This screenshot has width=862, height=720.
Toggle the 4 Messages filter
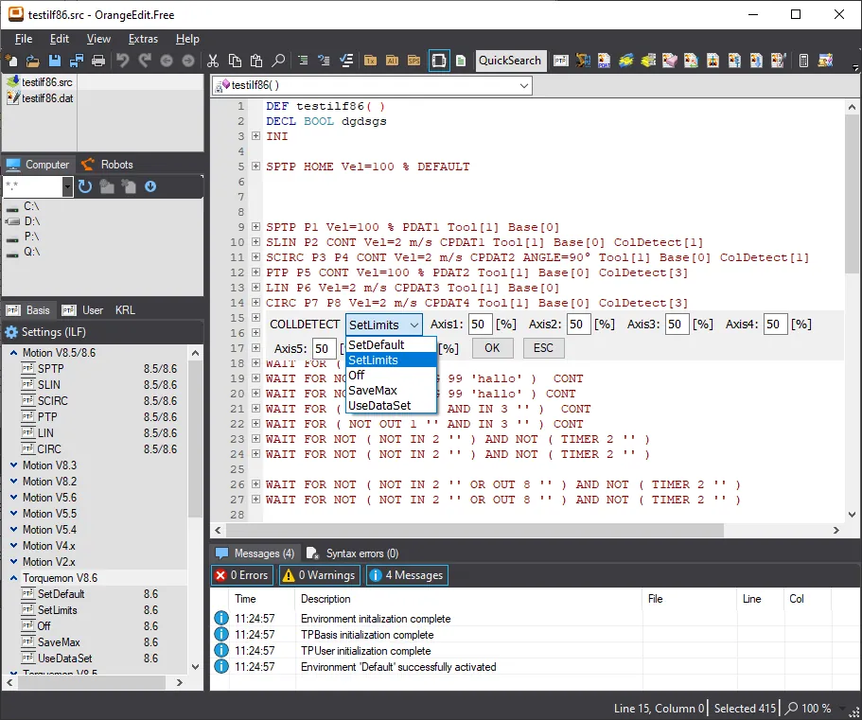tap(408, 575)
